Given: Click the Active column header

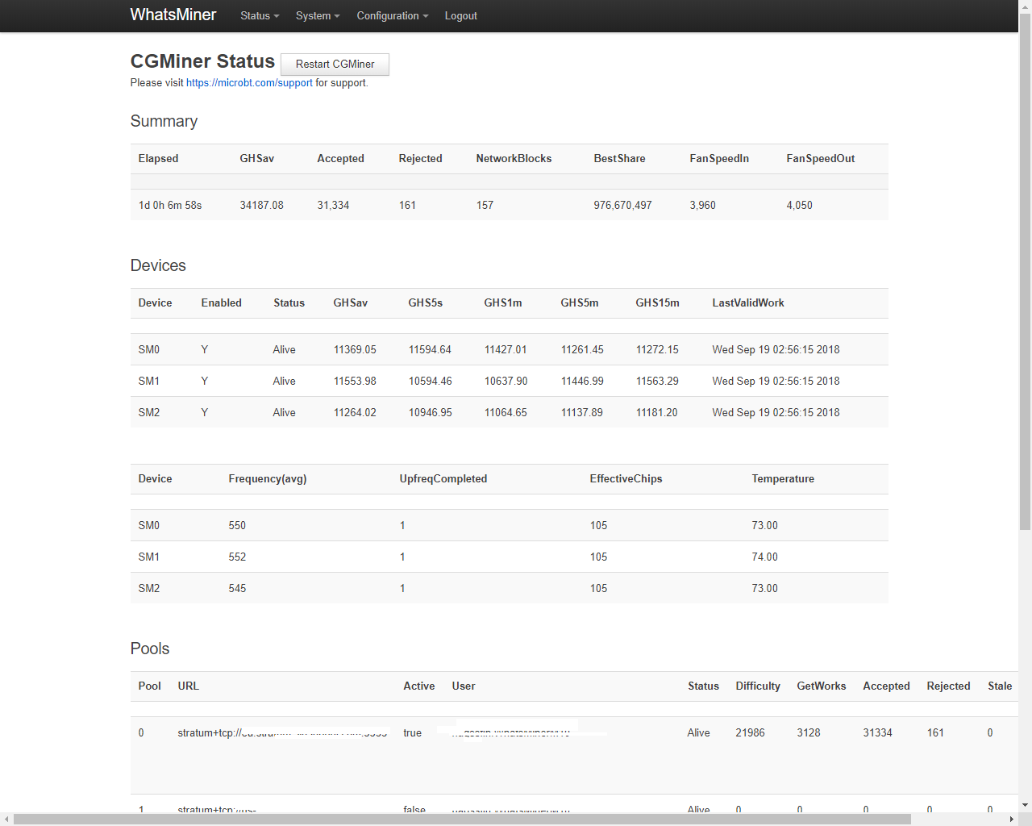Looking at the screenshot, I should [419, 686].
